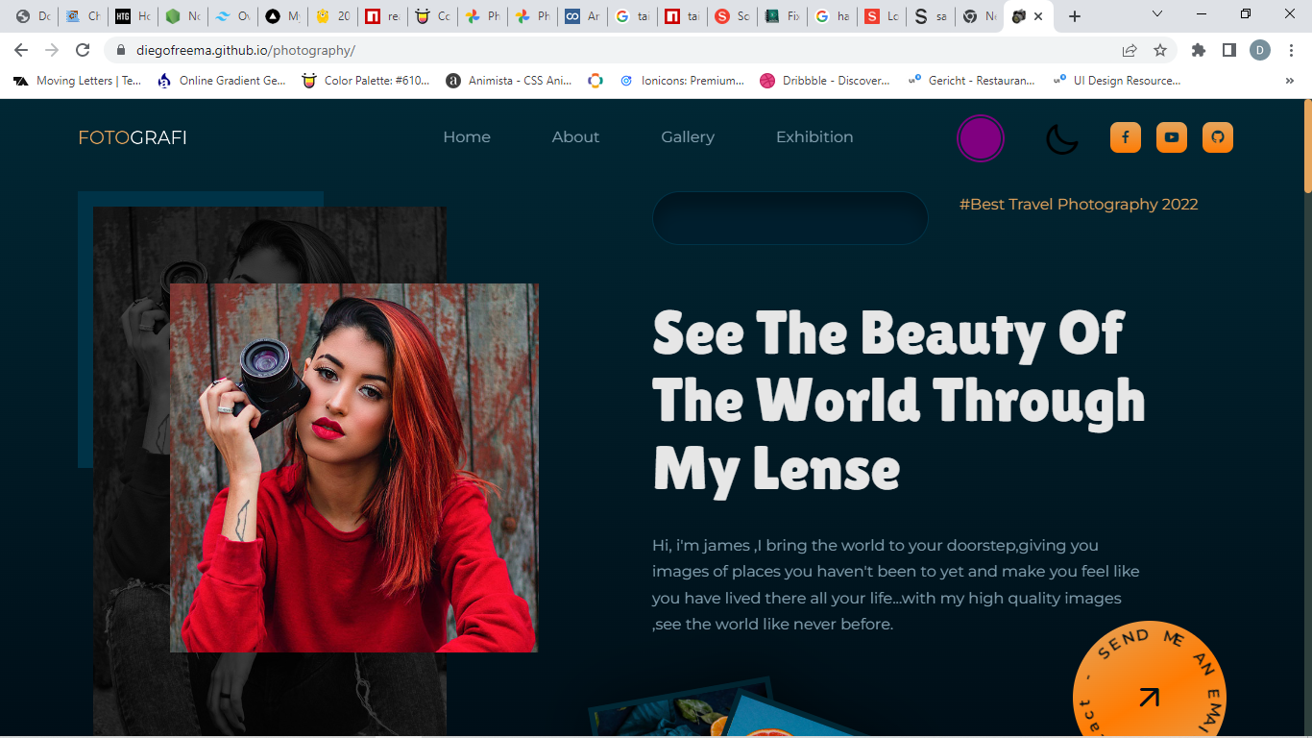This screenshot has width=1312, height=738.
Task: Switch to the 'Cc' color palette tab
Action: [432, 16]
